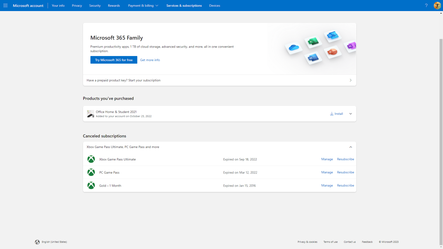This screenshot has width=443, height=249.
Task: Manage the Xbox Game Pass Ultimate subscription
Action: (x=327, y=159)
